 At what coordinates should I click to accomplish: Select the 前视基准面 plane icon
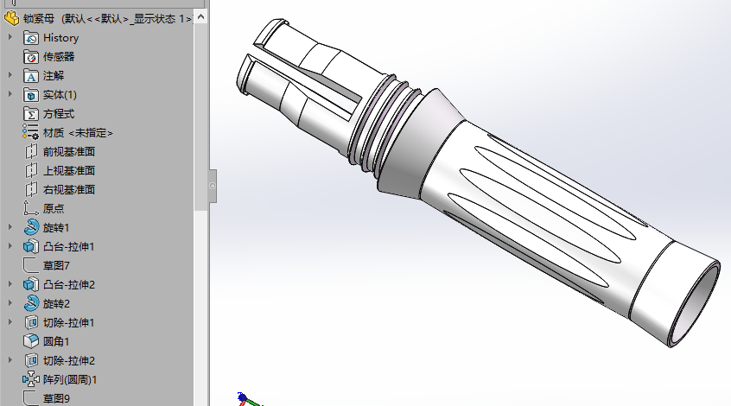pyautogui.click(x=31, y=152)
